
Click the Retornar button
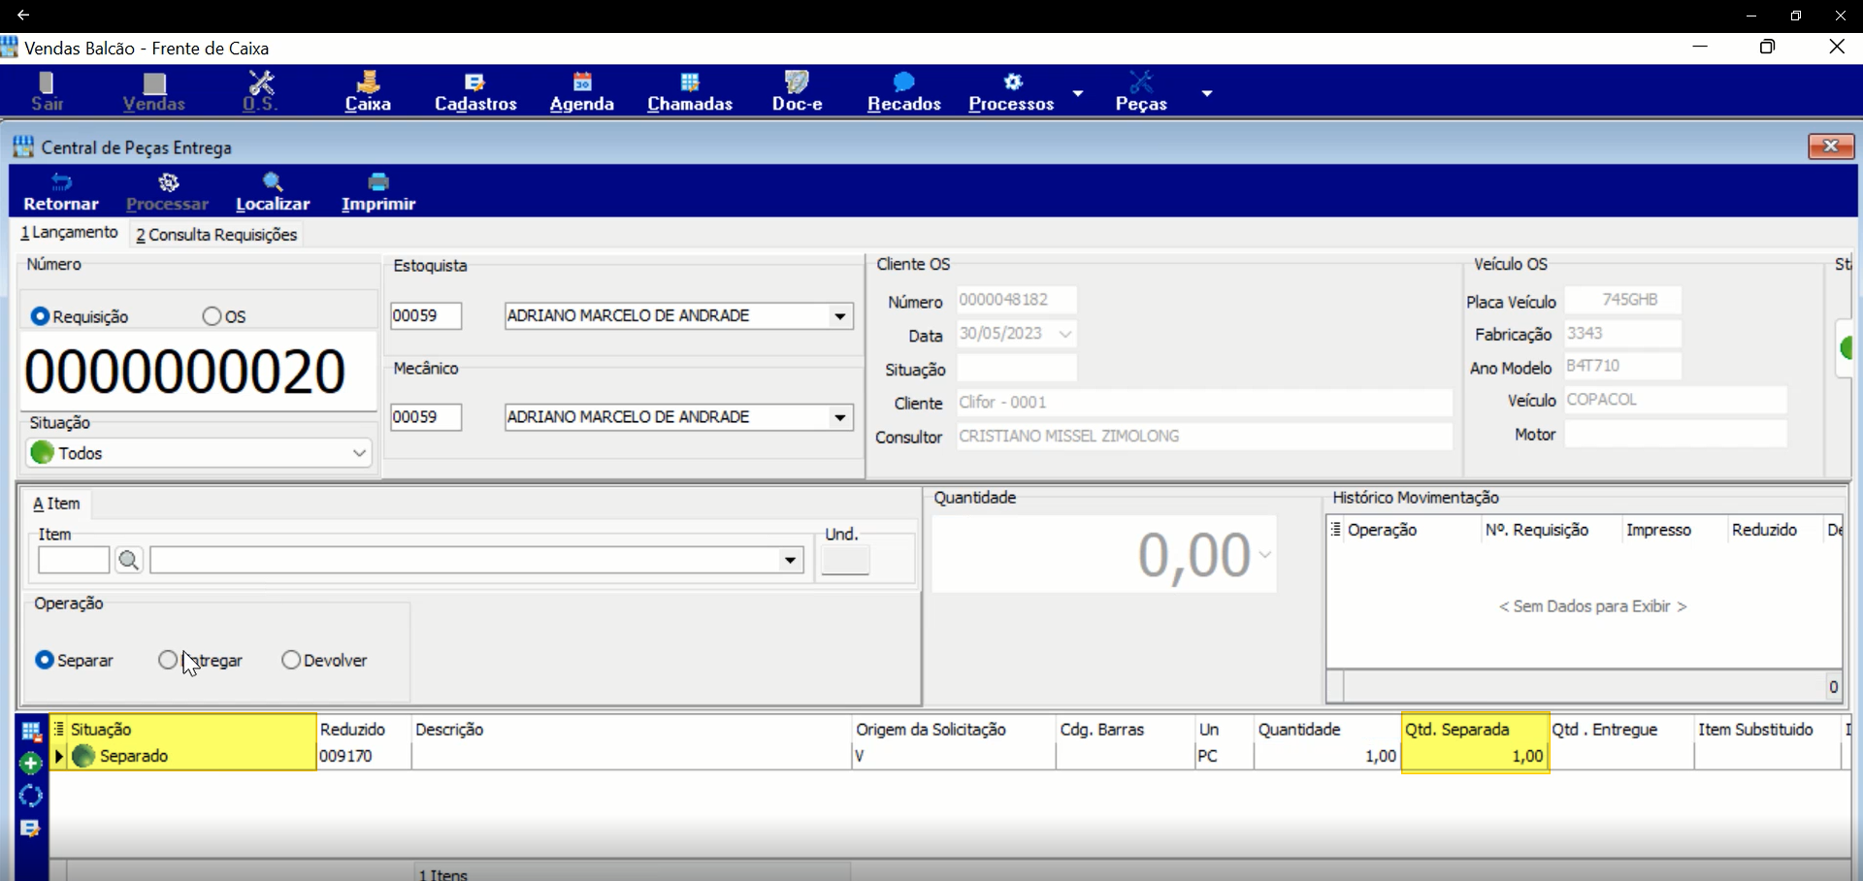61,192
